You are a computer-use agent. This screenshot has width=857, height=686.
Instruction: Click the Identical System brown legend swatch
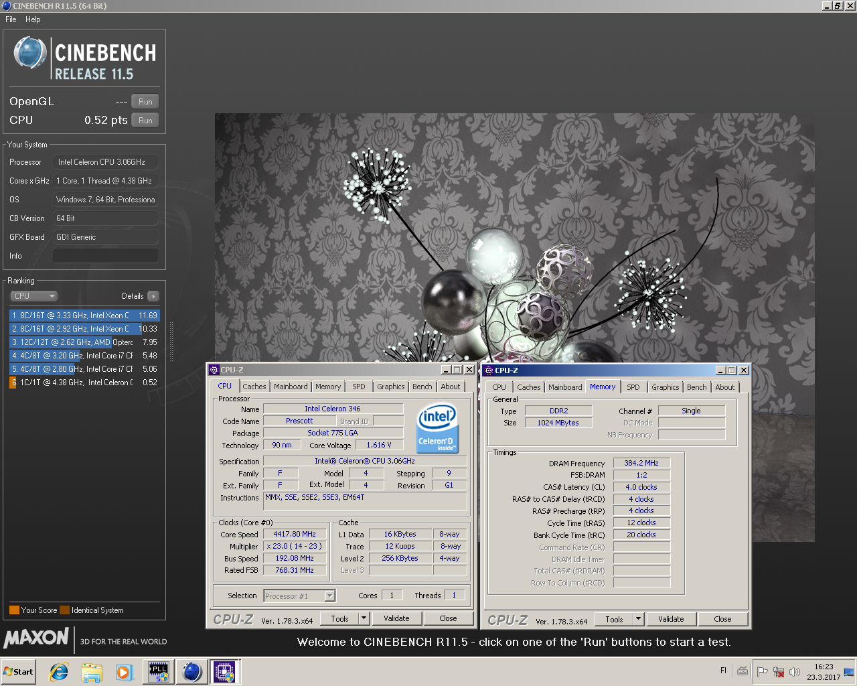tap(64, 610)
